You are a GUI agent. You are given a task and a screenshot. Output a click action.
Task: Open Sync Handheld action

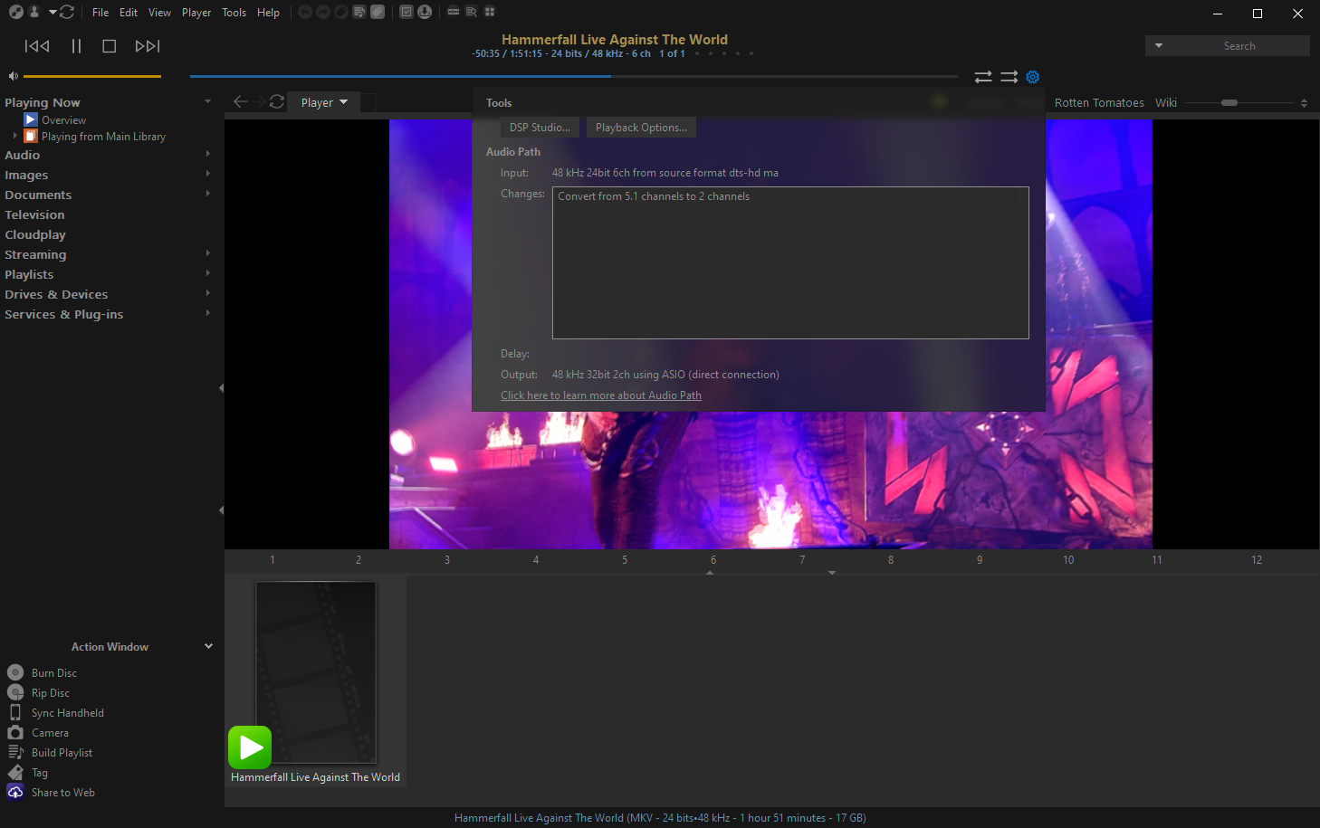[x=68, y=713]
